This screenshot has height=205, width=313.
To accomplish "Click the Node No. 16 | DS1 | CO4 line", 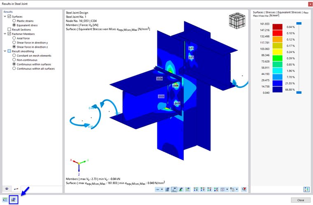I will click(81, 21).
